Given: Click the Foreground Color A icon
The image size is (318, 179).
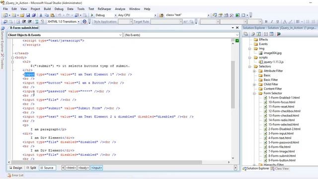Looking at the screenshot, I should click(x=285, y=21).
